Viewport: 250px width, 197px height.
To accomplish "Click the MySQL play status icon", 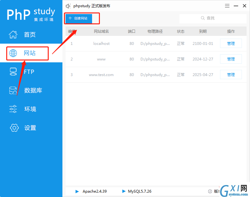I will click(124, 191).
